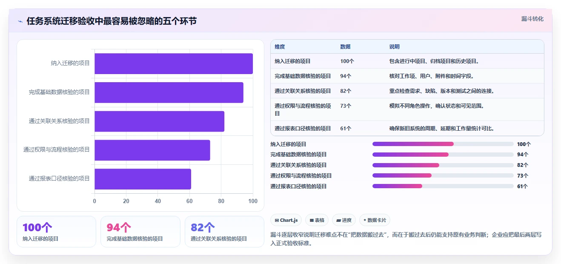Click the 通过权限与流程核验的项目 chart bar
Viewport: 561px width, 264px height.
coord(152,150)
